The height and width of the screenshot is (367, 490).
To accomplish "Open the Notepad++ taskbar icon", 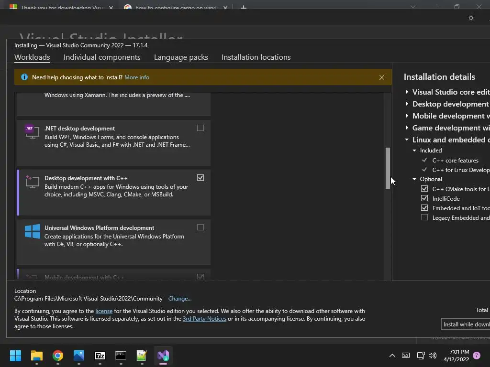I will pos(142,356).
